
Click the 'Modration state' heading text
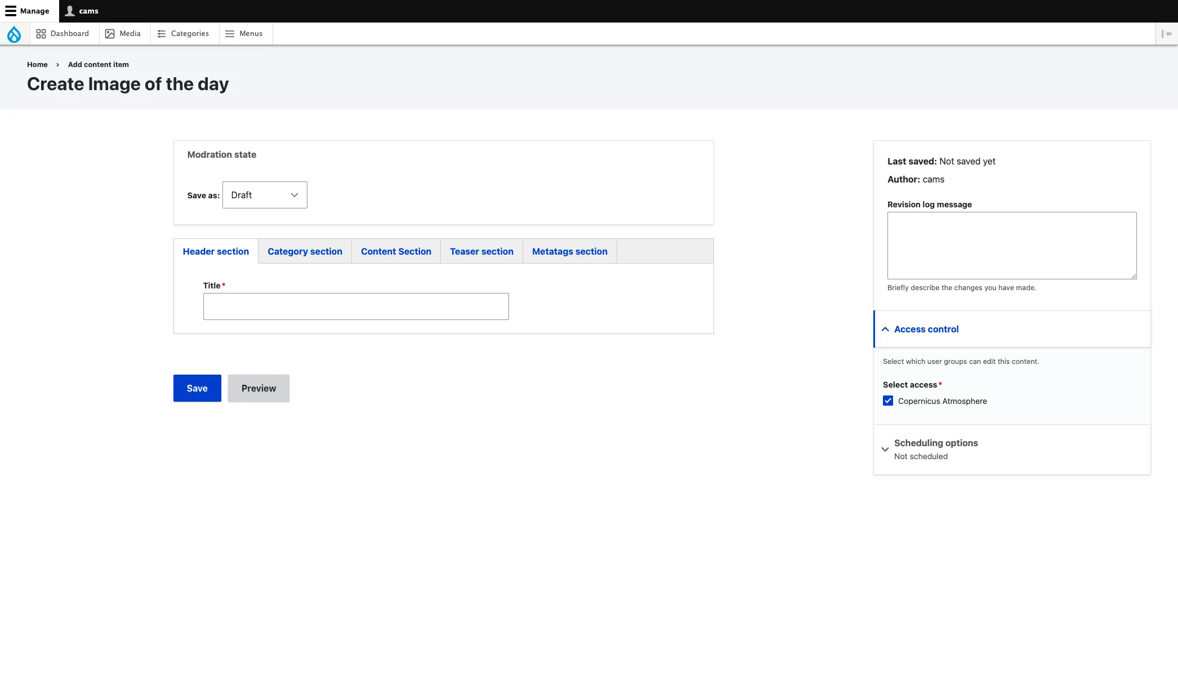tap(222, 154)
